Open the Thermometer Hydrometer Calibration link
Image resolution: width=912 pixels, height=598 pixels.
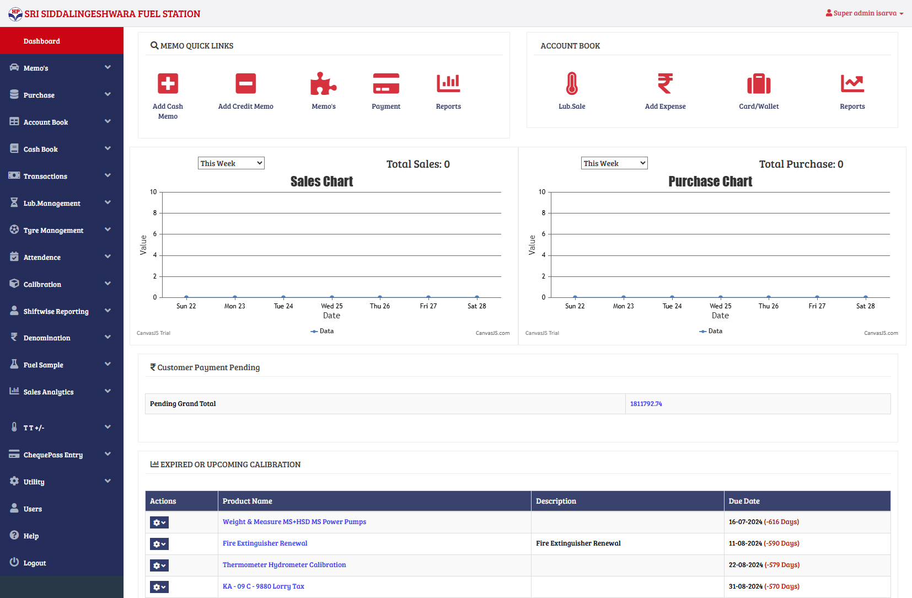284,565
